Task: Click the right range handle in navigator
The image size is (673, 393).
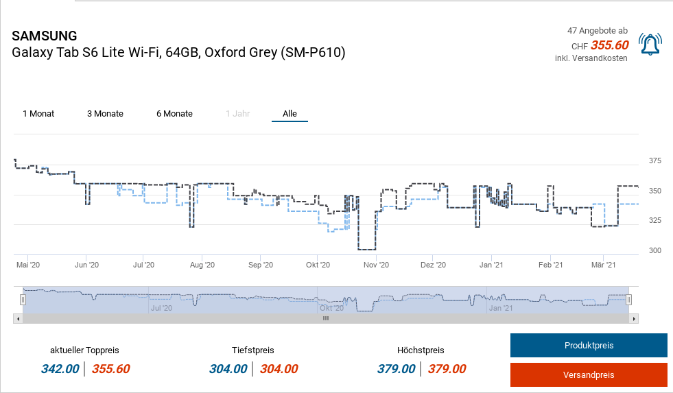Action: coord(628,300)
